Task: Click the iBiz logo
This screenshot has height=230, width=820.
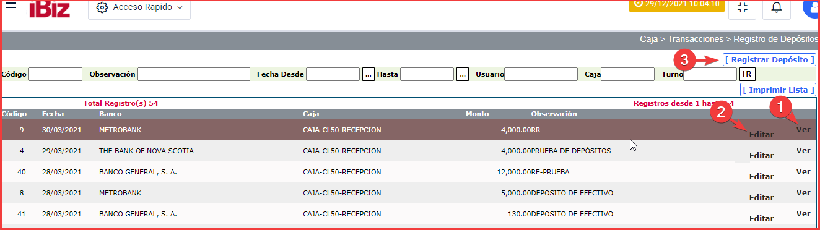Action: pos(50,9)
